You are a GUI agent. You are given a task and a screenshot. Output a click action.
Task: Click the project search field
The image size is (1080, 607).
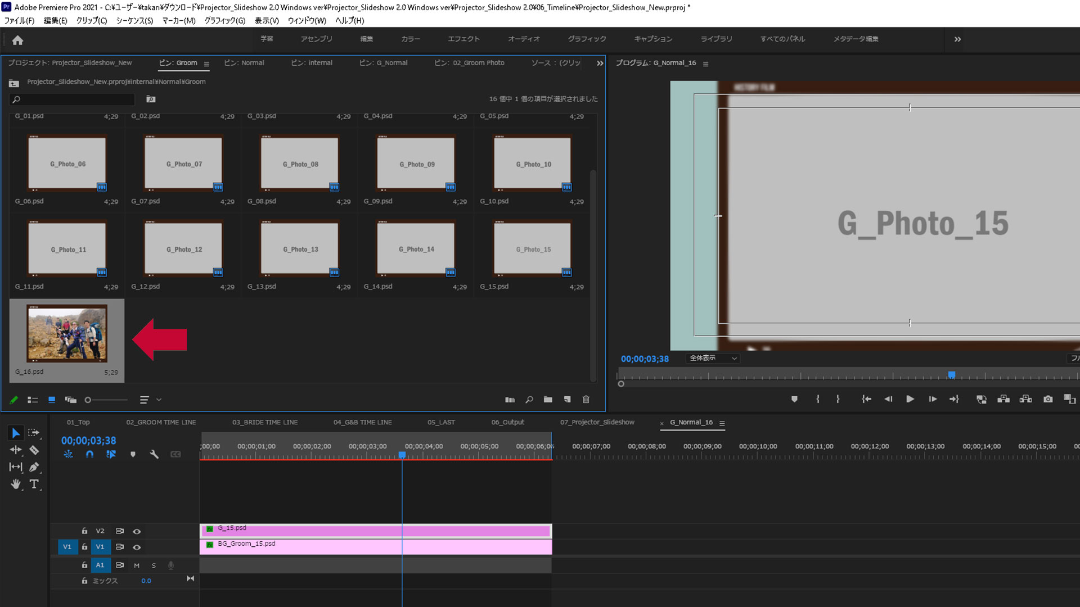[72, 99]
